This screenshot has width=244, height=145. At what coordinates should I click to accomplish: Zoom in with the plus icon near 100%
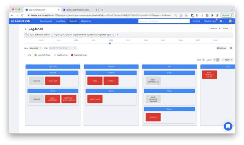232,60
